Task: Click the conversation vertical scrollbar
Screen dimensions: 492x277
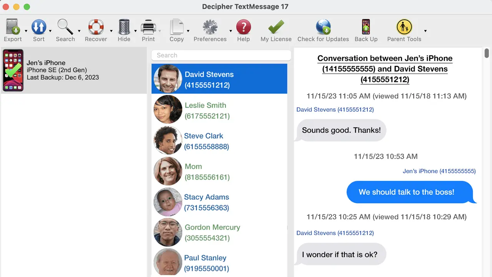Action: point(487,53)
